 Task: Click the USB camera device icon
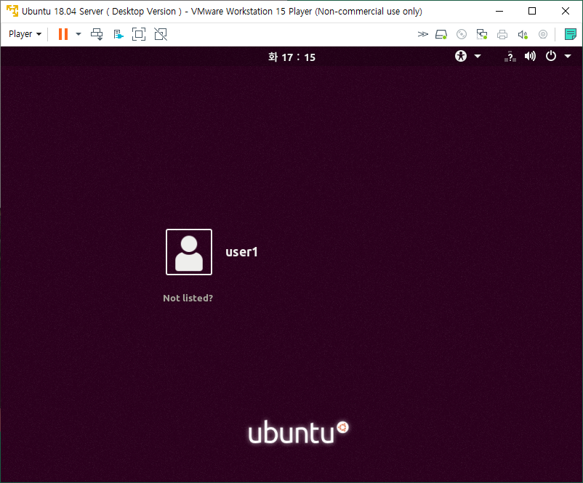tap(543, 35)
